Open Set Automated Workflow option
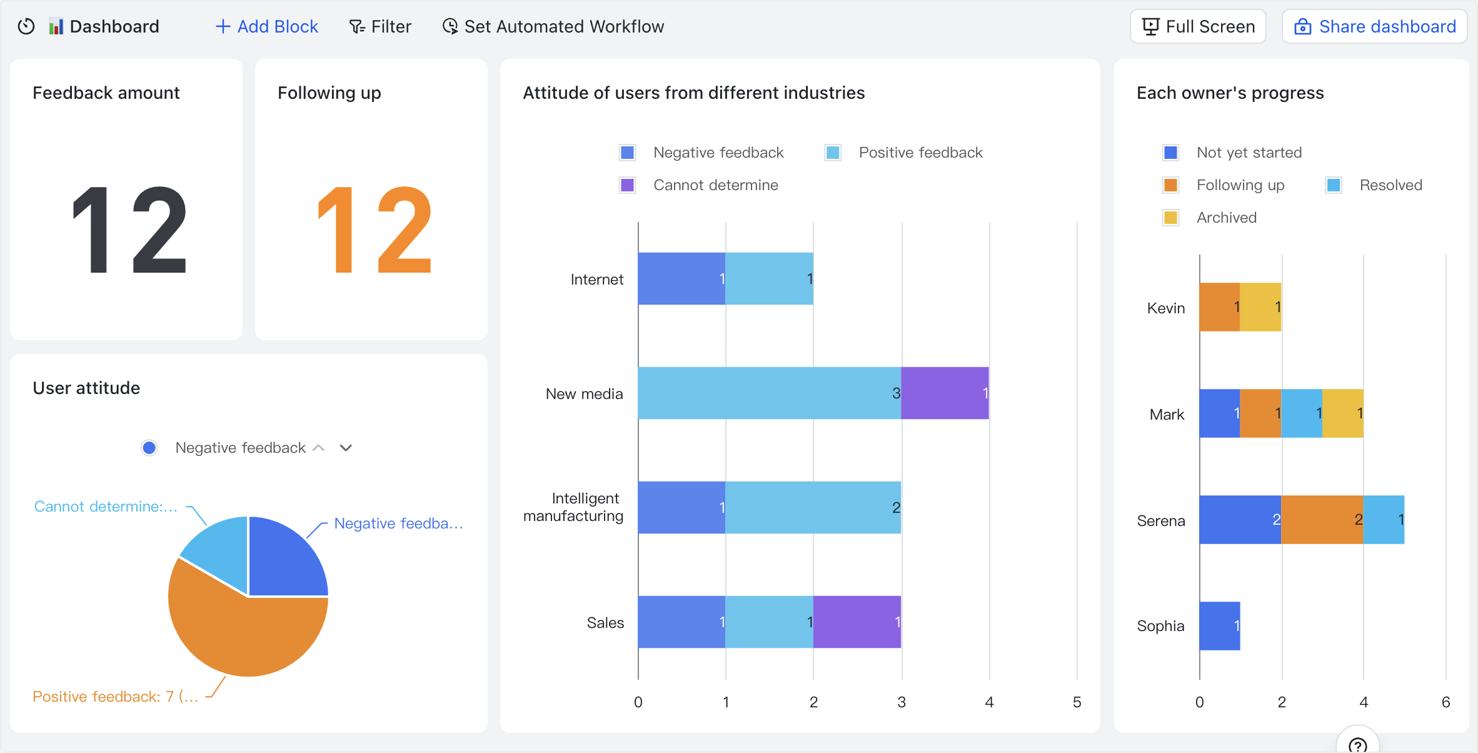This screenshot has height=753, width=1478. coord(563,26)
